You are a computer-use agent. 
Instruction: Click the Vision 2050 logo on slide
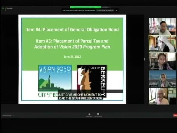click(55, 78)
